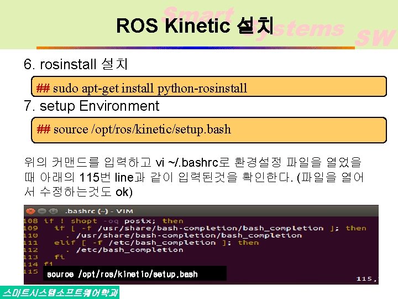Maximize the .bashrc VIM terminal window

53,211
